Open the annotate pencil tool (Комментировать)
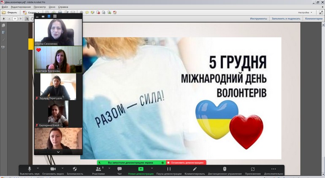Image resolution: width=325 pixels, height=178 pixels. click(x=195, y=171)
